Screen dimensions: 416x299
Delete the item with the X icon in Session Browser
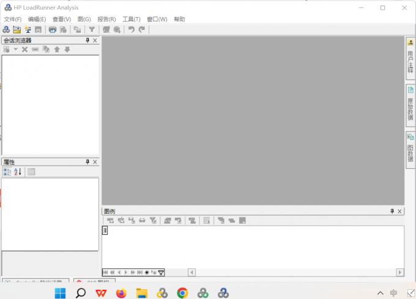click(24, 50)
